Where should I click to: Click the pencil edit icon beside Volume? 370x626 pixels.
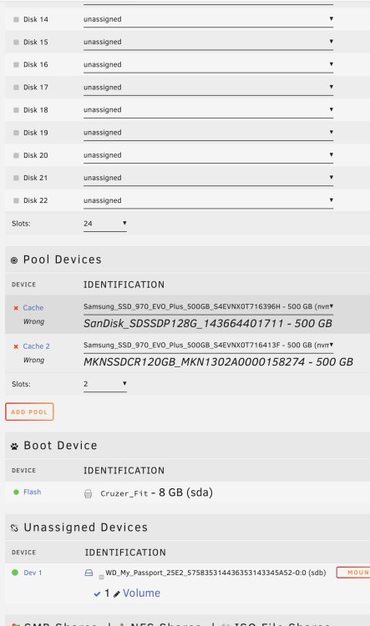[x=117, y=594]
